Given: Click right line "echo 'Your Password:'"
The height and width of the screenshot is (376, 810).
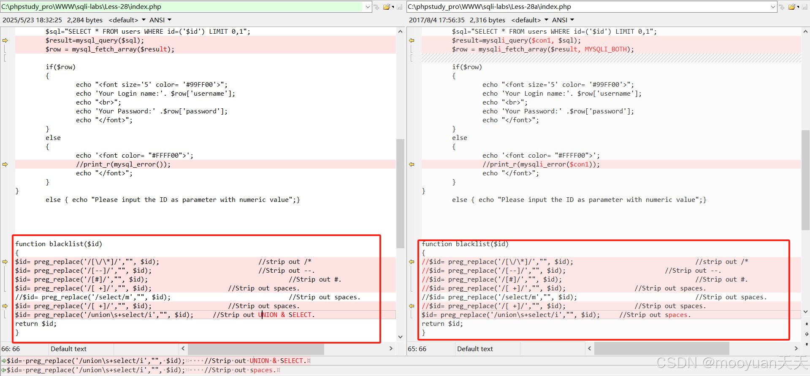Looking at the screenshot, I should click(558, 111).
